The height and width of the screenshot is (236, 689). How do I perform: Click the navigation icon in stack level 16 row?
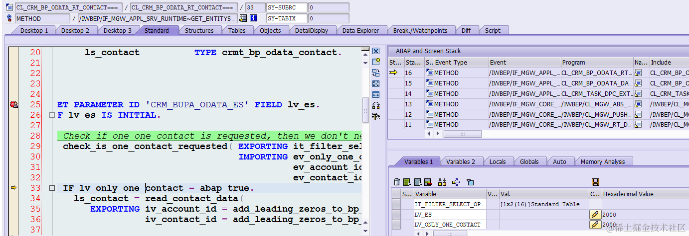[x=639, y=73]
